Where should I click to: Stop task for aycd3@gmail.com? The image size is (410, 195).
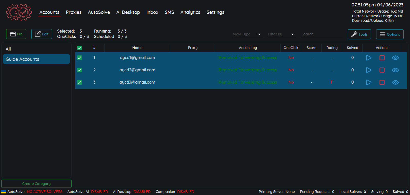(x=382, y=82)
